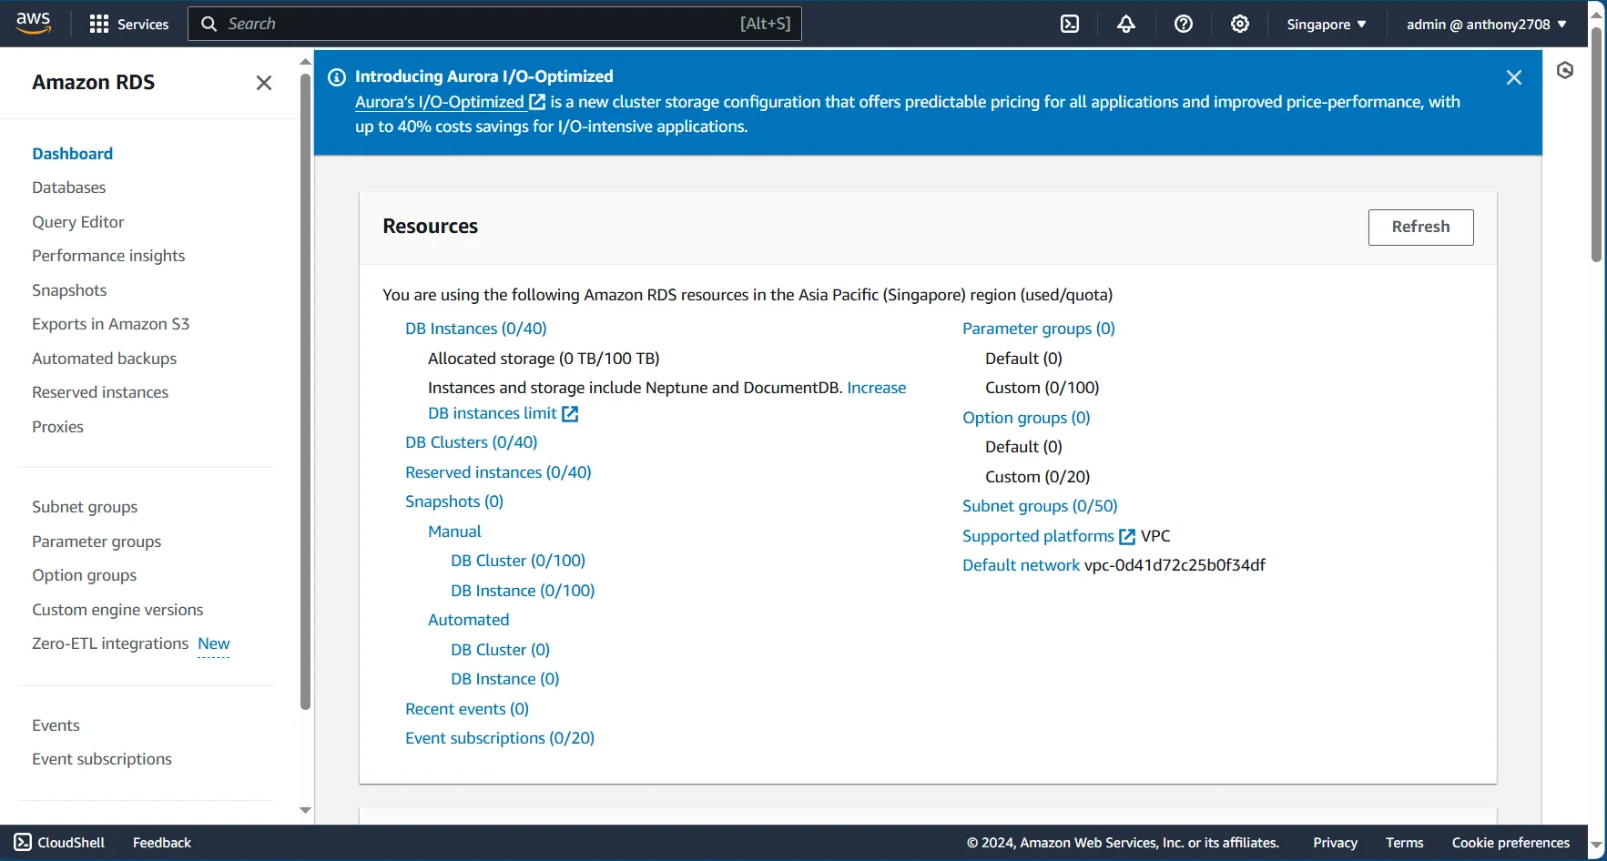This screenshot has height=861, width=1607.
Task: Open Custom engine versions in sidebar
Action: (117, 610)
